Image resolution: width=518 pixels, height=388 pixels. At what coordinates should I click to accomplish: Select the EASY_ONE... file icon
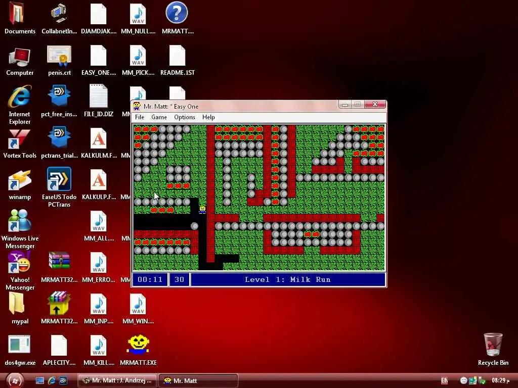coord(99,61)
